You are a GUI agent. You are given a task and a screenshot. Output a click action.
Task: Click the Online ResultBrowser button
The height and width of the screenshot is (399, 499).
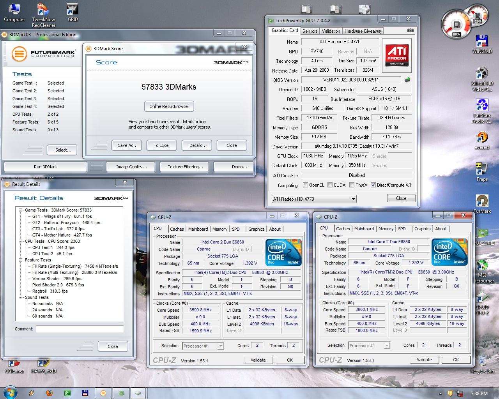pos(169,106)
